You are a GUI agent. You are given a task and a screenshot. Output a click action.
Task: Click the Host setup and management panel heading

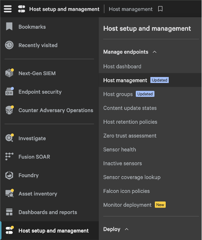(147, 29)
